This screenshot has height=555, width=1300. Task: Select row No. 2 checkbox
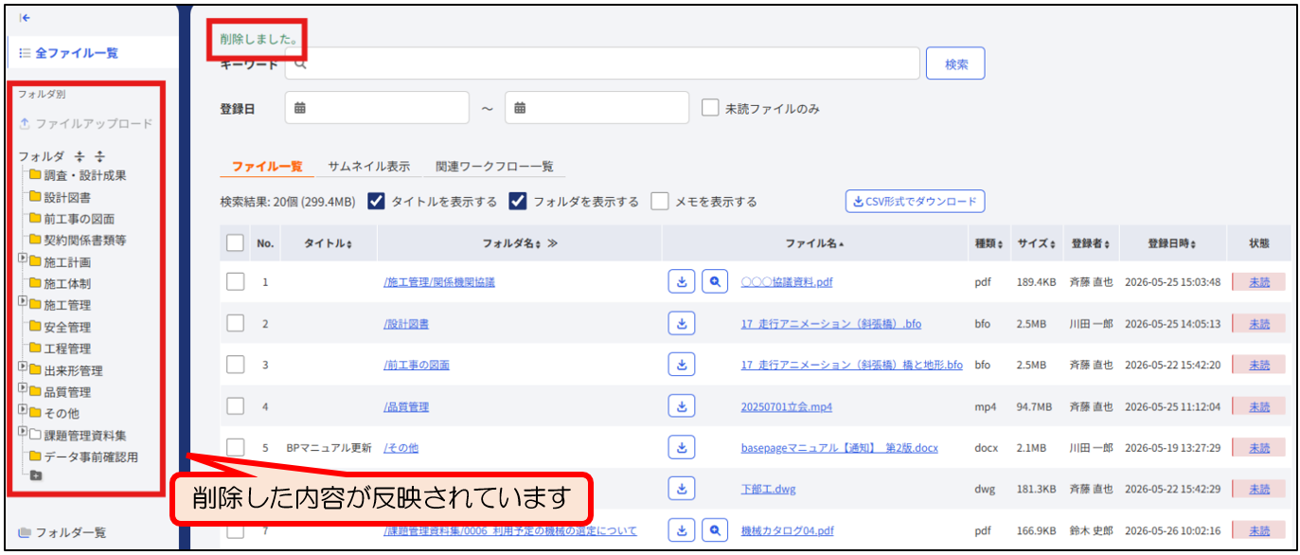[236, 323]
